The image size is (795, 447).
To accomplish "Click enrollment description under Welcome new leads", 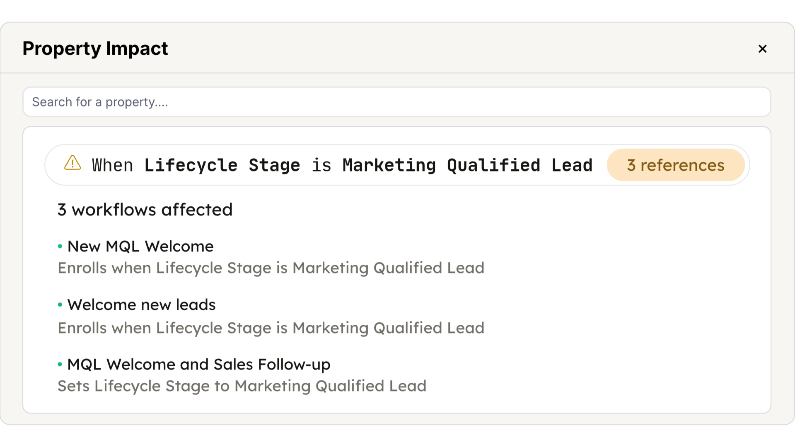I will pyautogui.click(x=271, y=328).
